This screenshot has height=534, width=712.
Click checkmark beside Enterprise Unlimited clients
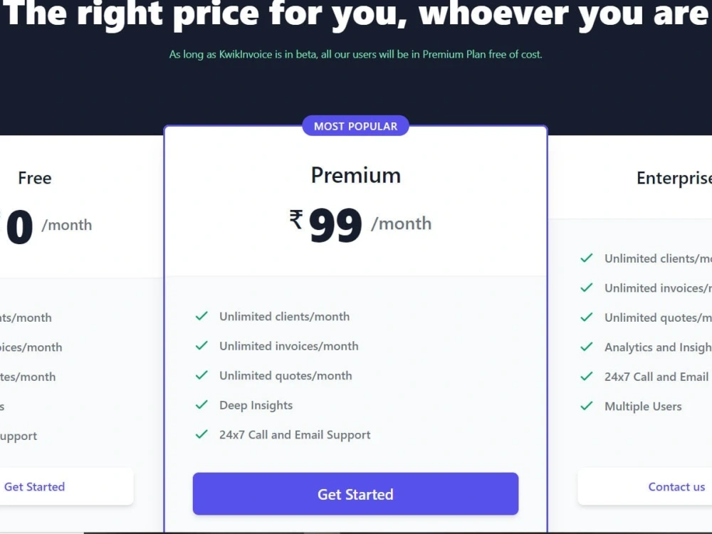[x=587, y=258]
